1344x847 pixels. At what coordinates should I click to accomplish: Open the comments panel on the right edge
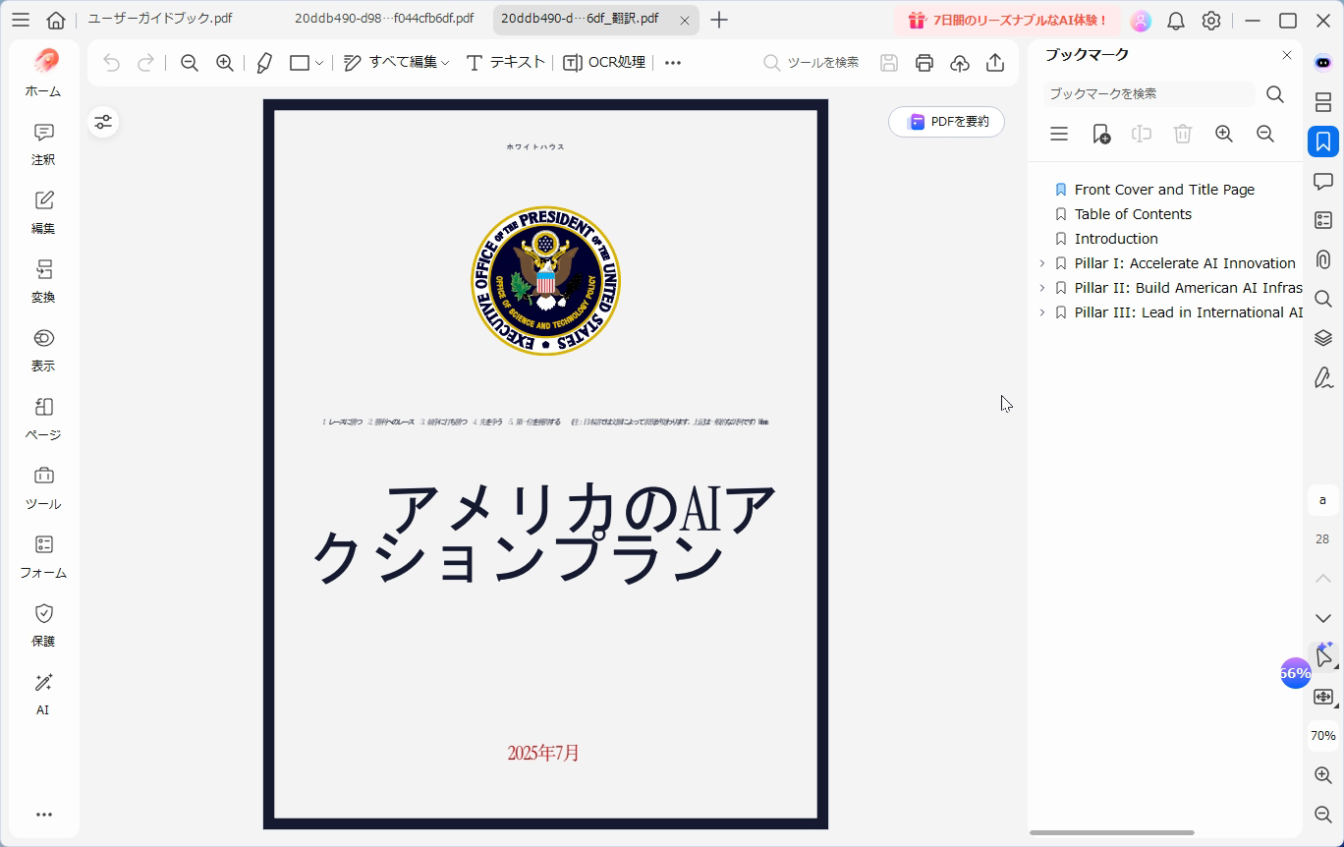coord(1323,181)
